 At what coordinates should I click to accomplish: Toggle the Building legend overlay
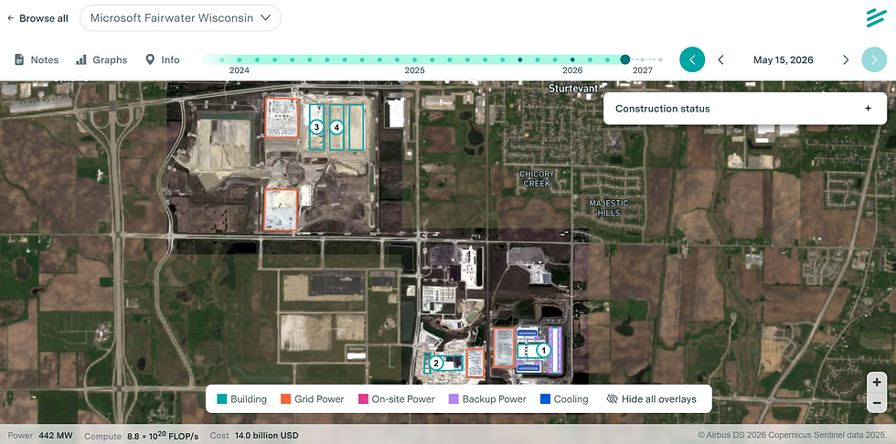click(x=241, y=399)
